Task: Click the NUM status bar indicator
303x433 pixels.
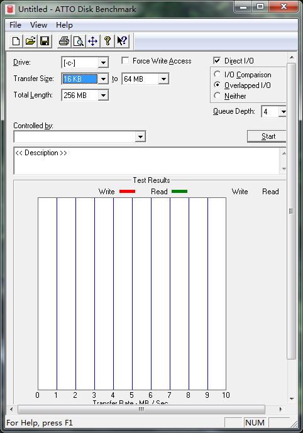Action: 255,422
